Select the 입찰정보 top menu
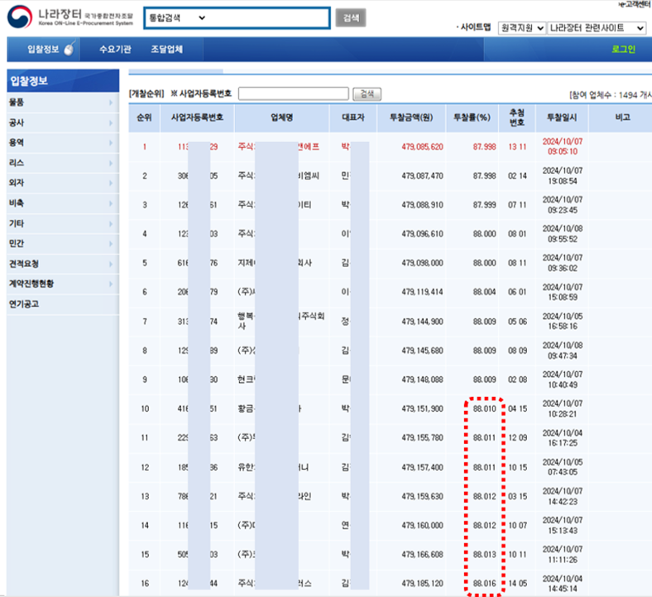 [x=43, y=49]
